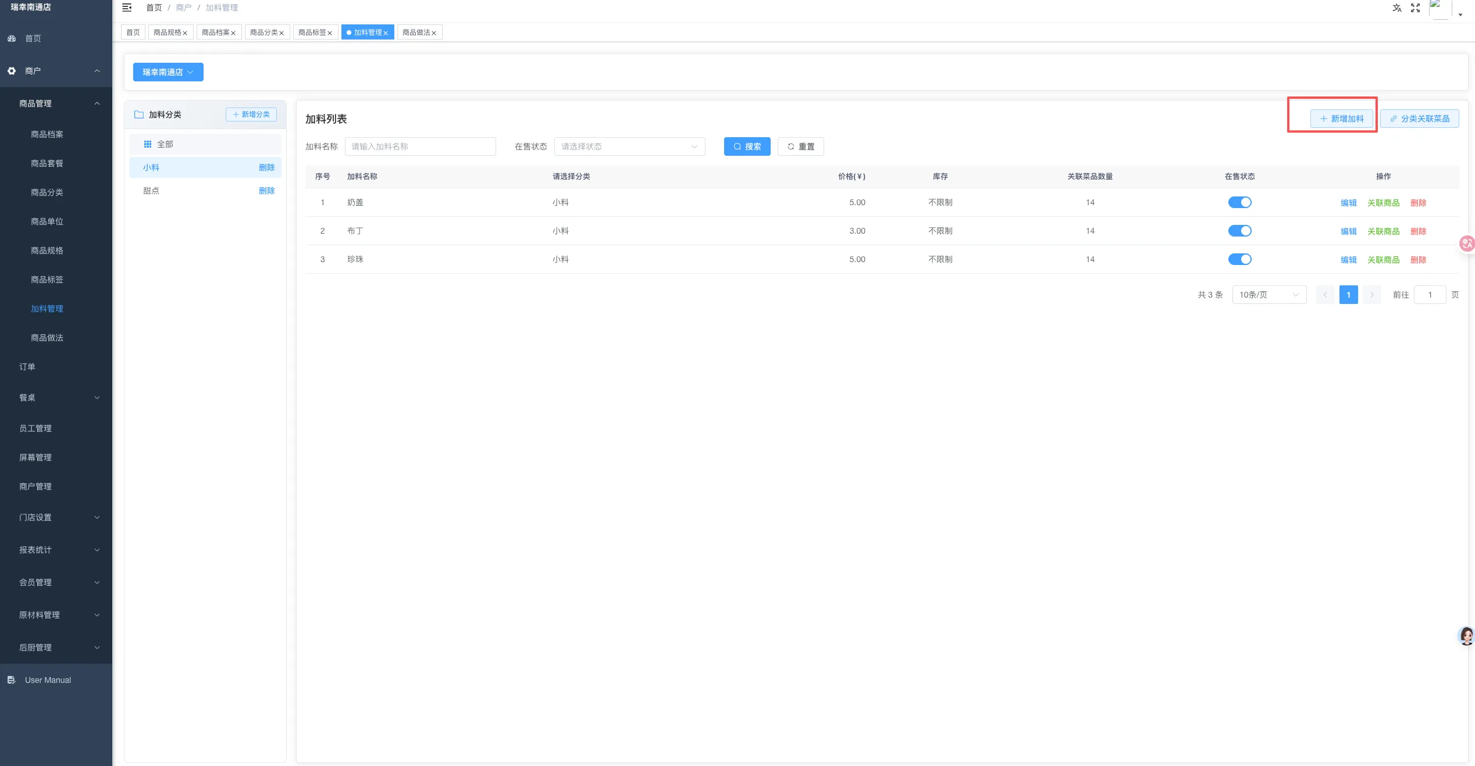Screen dimensions: 1475x766
Task: Click the 新增加料 button
Action: [1341, 119]
